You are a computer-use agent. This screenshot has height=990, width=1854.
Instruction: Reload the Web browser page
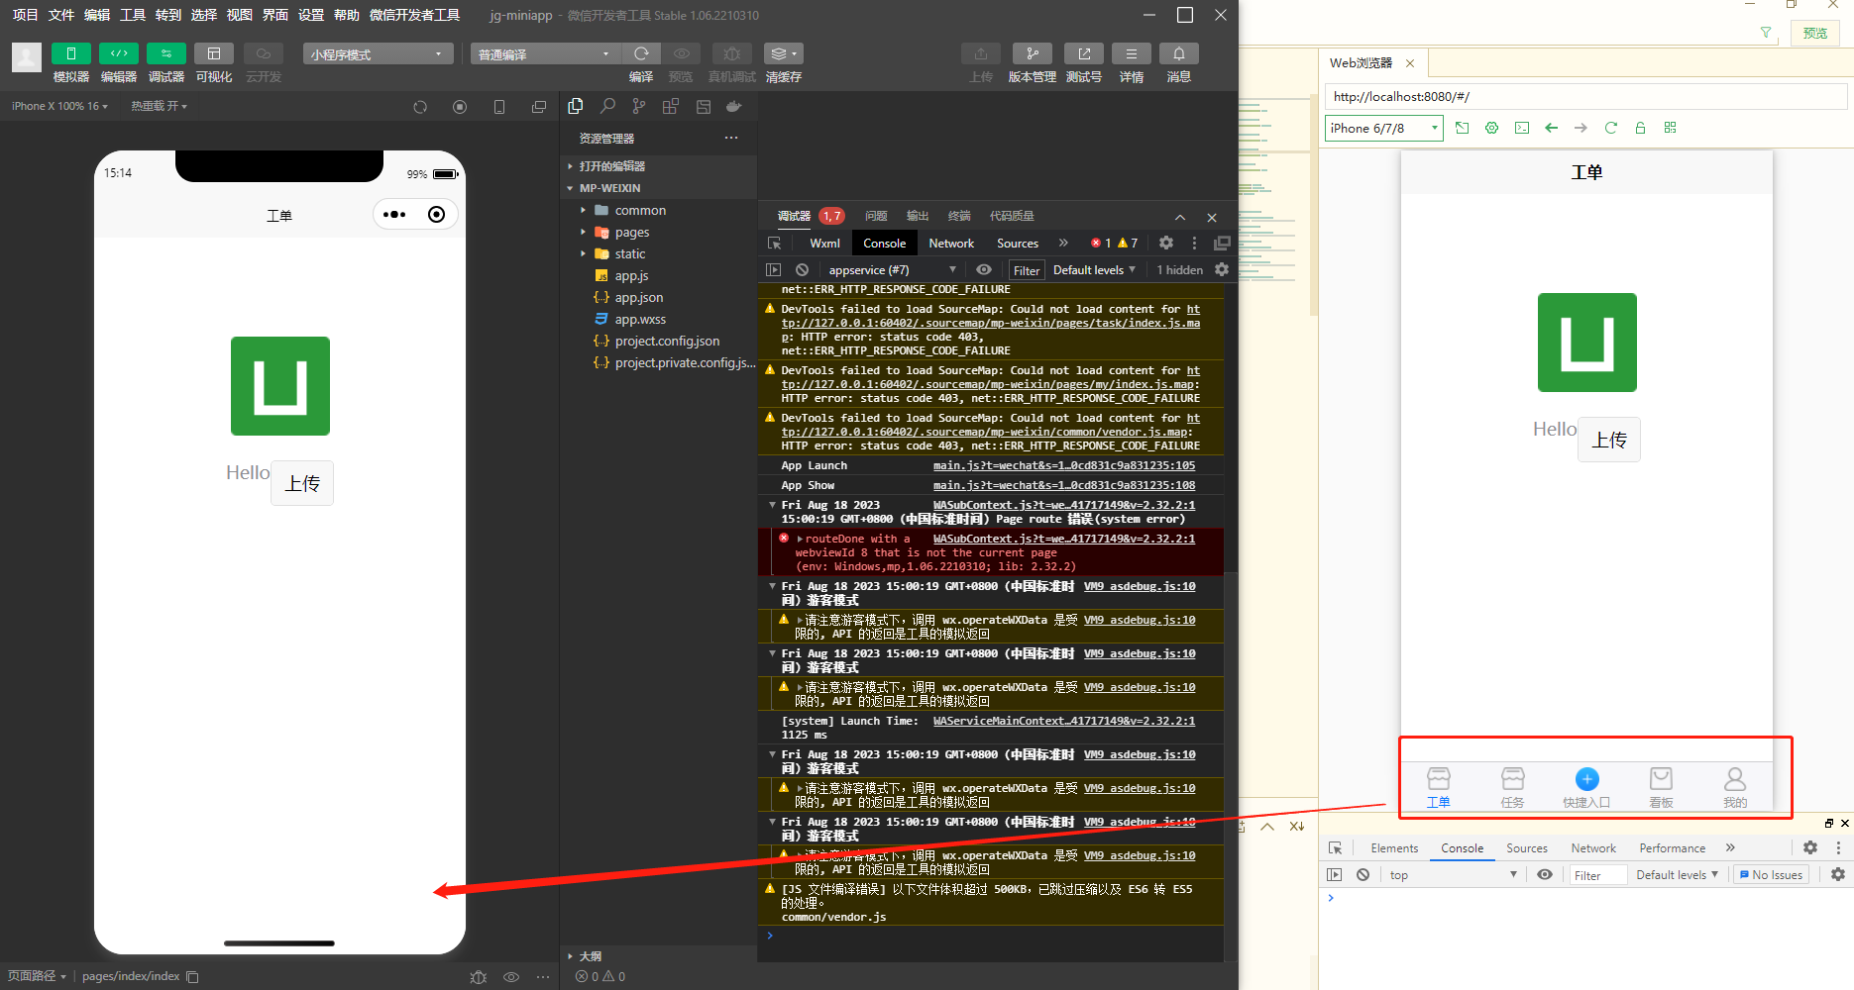(1611, 128)
